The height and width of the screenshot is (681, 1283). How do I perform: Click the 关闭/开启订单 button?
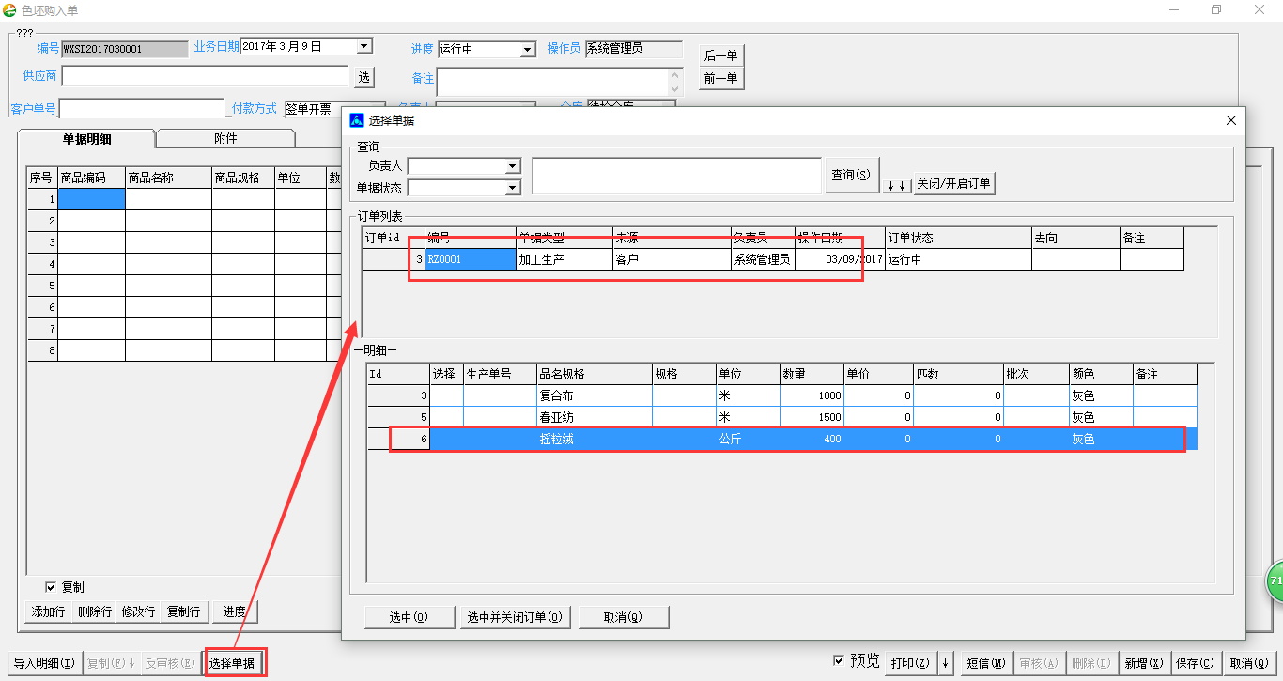[x=953, y=184]
